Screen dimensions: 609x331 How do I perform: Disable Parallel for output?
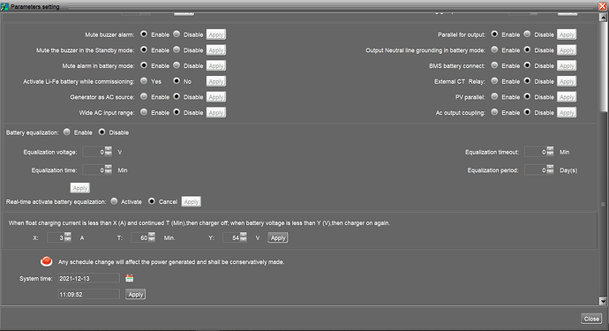(x=527, y=34)
